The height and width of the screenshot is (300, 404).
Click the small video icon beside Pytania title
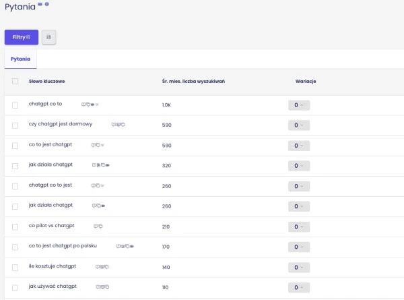(x=40, y=5)
